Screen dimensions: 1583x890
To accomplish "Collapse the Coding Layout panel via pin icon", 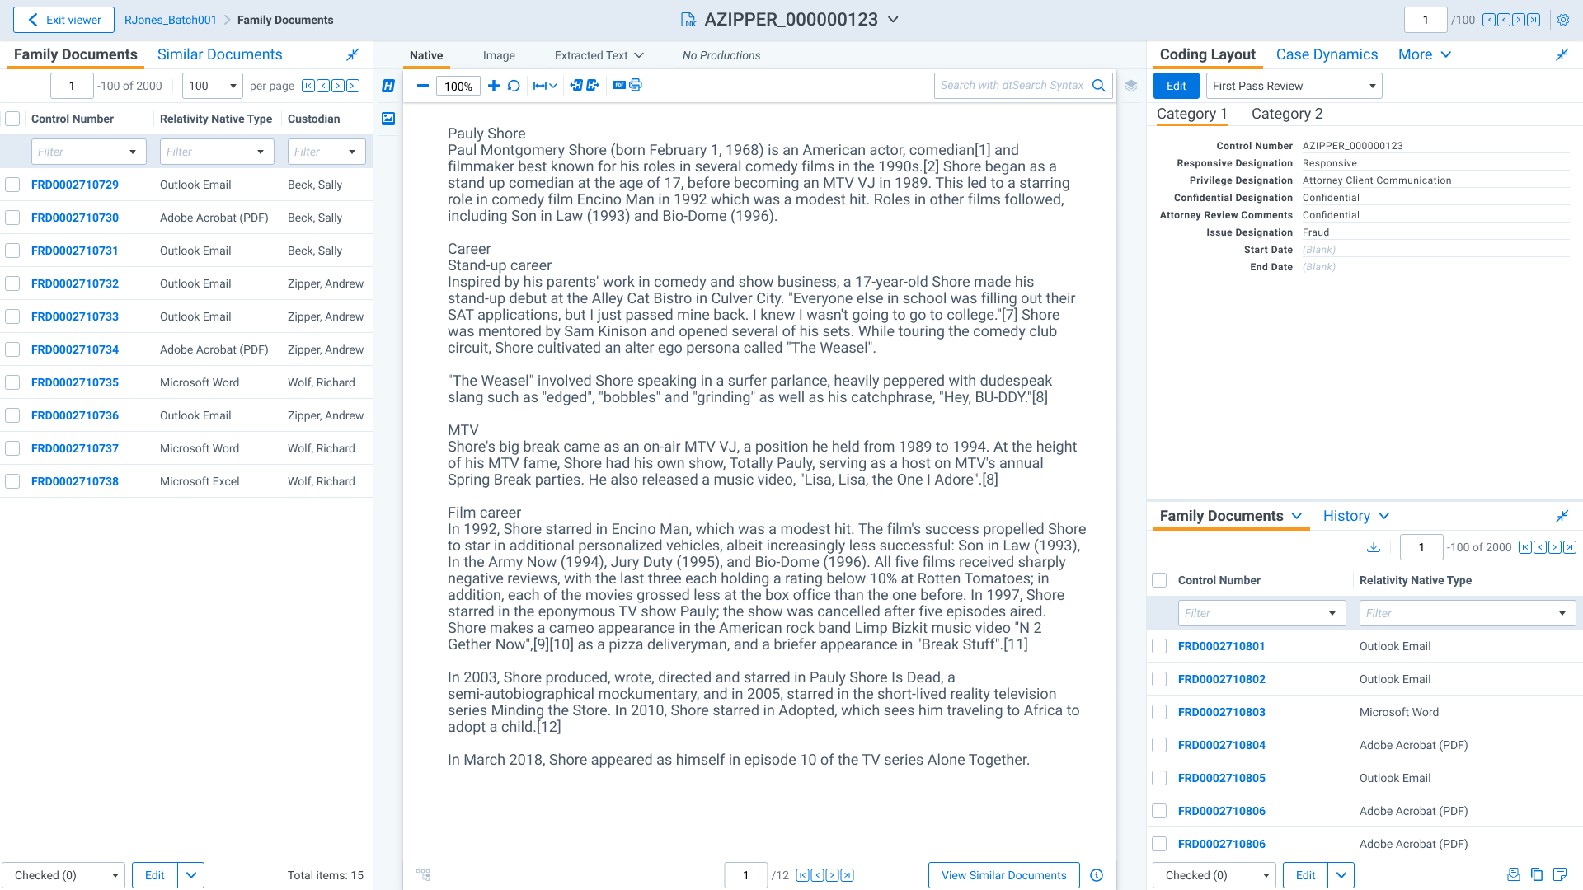I will 1562,54.
